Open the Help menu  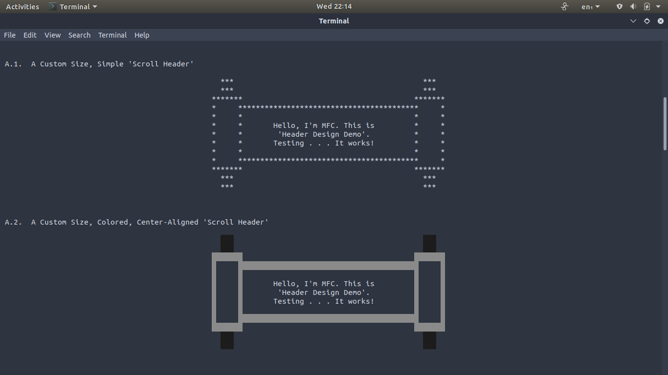coord(142,35)
